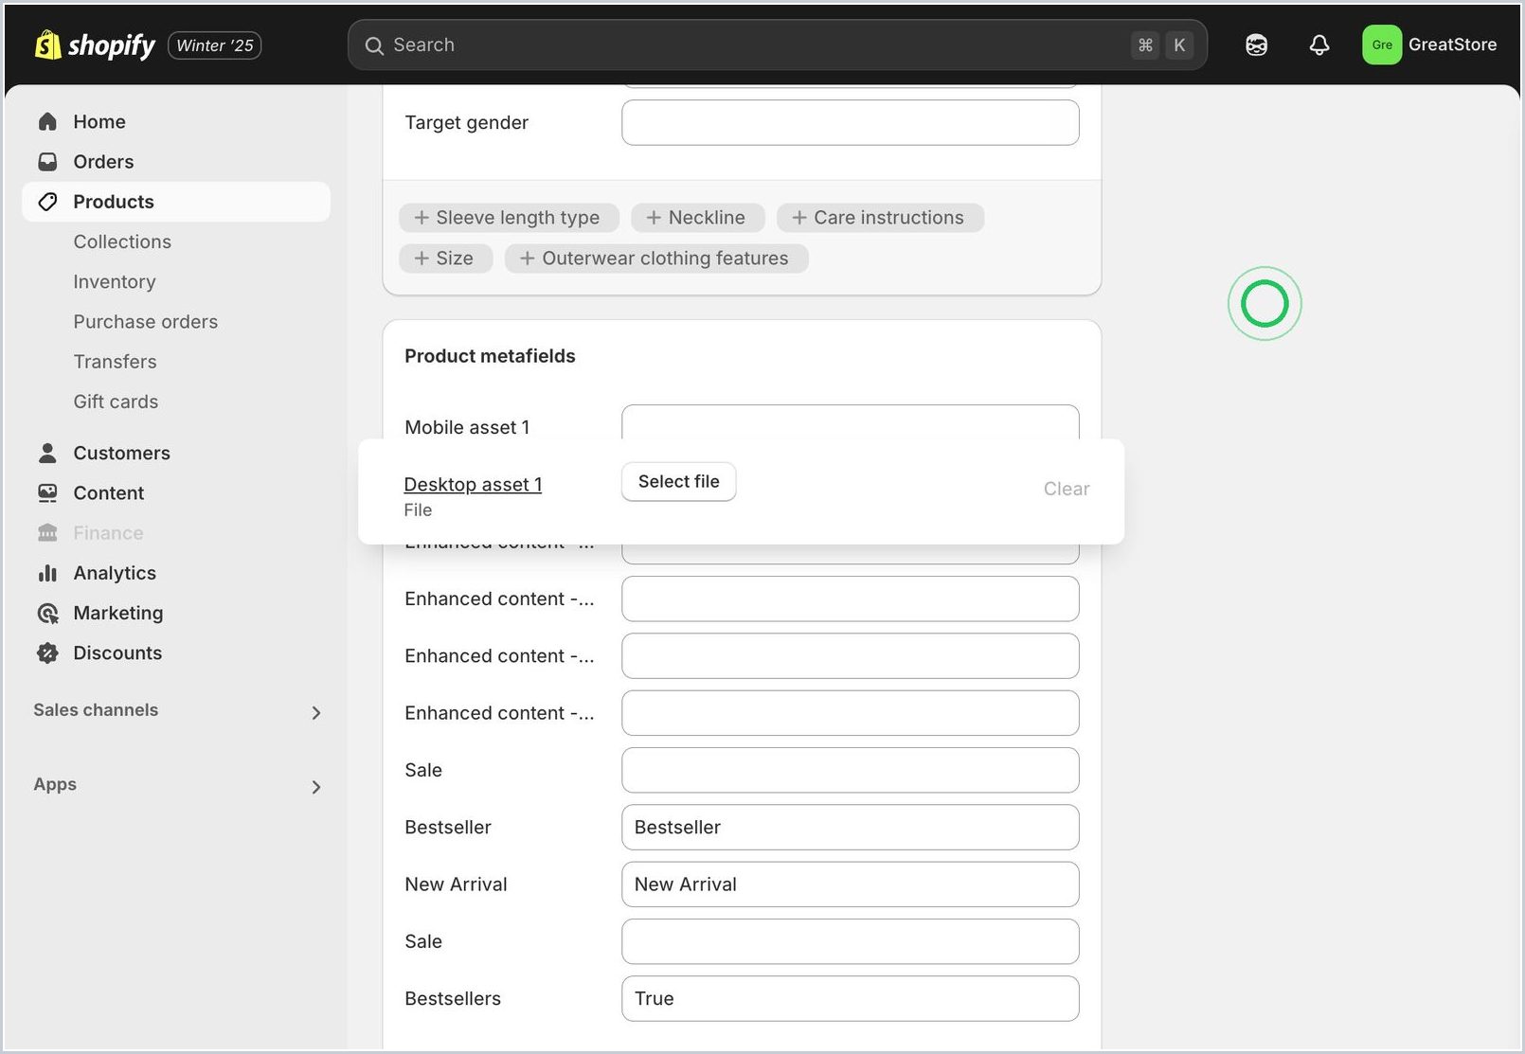Add Care instructions attribute
This screenshot has height=1054, width=1525.
click(880, 218)
